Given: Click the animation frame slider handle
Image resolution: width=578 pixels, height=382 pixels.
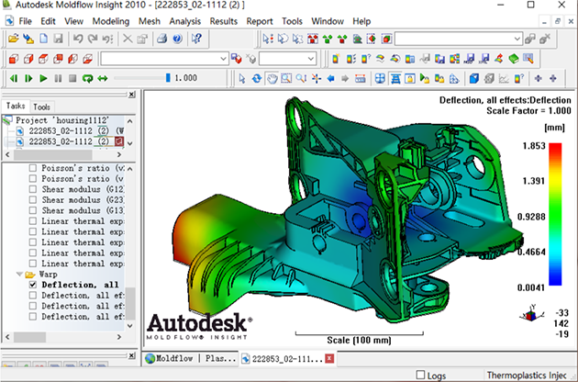Looking at the screenshot, I should [x=168, y=78].
